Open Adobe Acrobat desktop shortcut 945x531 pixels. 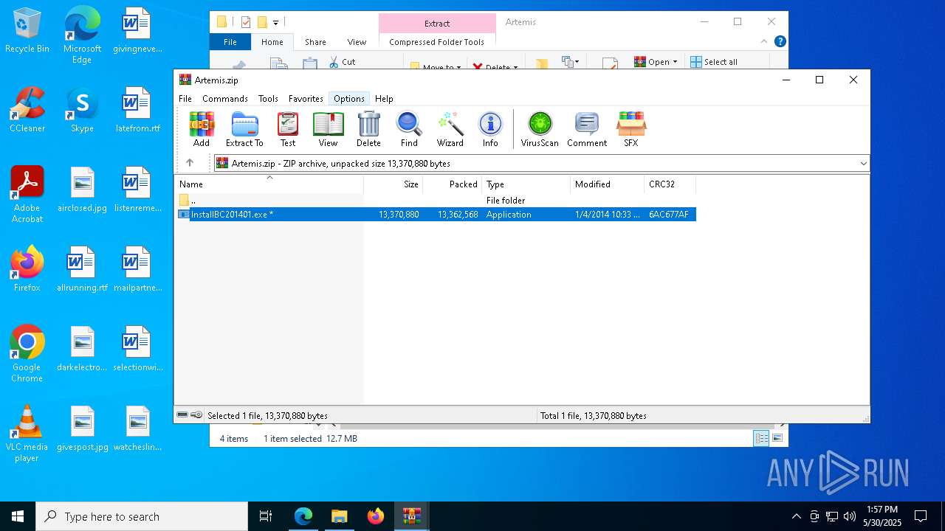click(27, 195)
